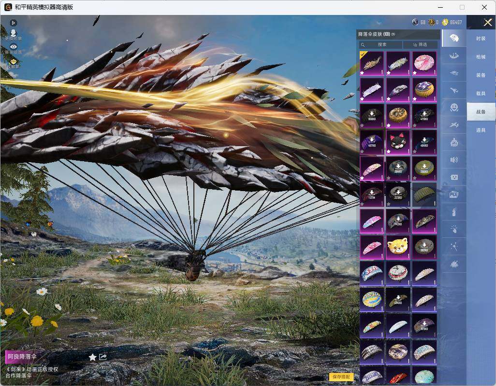
Task: Open the airplane category icon
Action: [454, 91]
